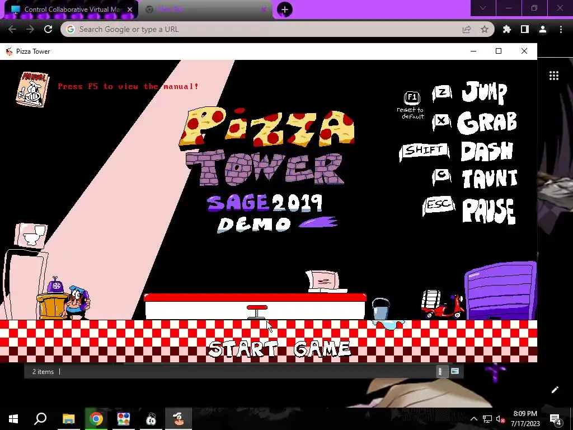Open a new Chrome tab
The height and width of the screenshot is (430, 573).
point(285,10)
